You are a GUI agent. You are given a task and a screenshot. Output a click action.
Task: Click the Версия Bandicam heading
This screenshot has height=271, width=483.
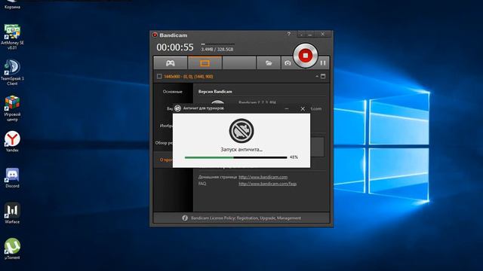(x=215, y=92)
